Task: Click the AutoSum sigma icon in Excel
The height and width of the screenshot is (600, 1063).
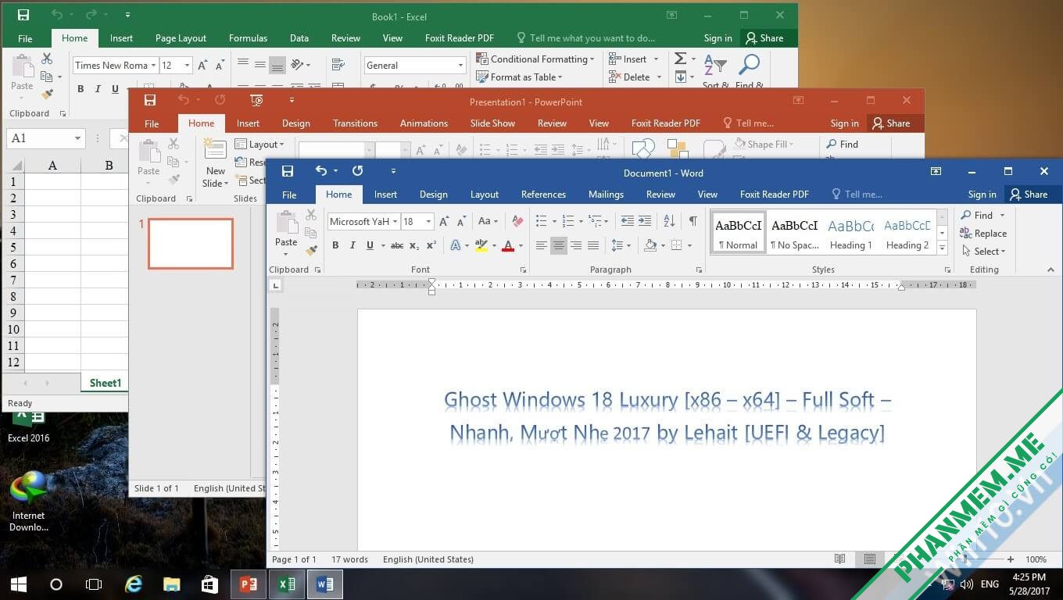Action: point(681,59)
